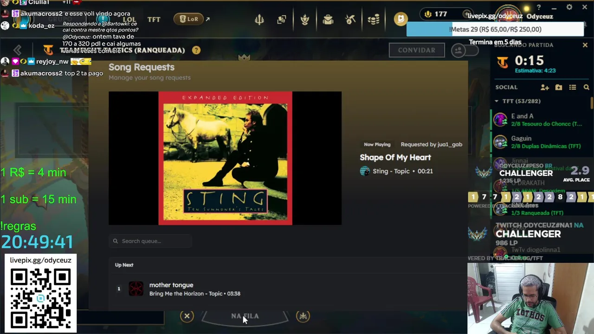Search friends with magnifier icon
The image size is (594, 334).
tap(586, 87)
